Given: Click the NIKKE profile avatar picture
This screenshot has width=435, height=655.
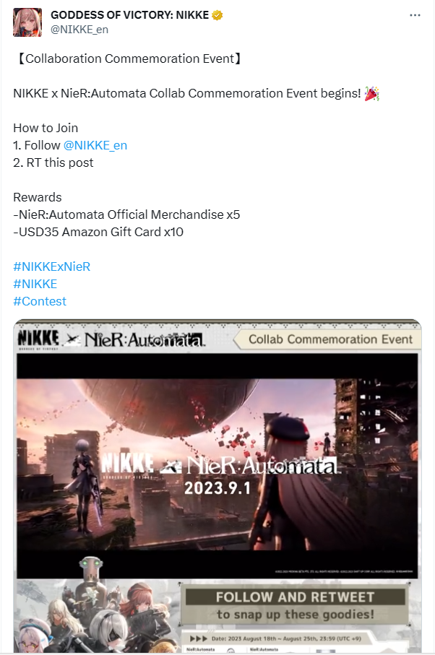Looking at the screenshot, I should tap(27, 22).
